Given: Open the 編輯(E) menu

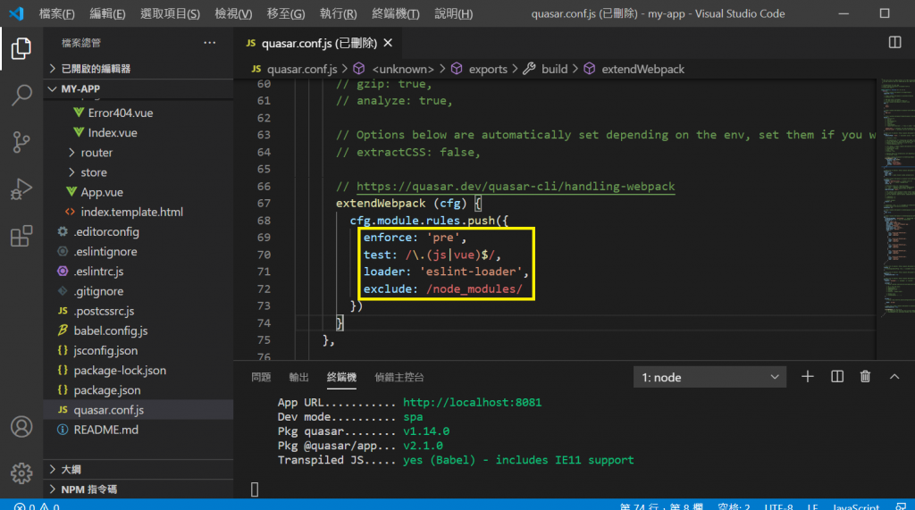Looking at the screenshot, I should coord(107,13).
